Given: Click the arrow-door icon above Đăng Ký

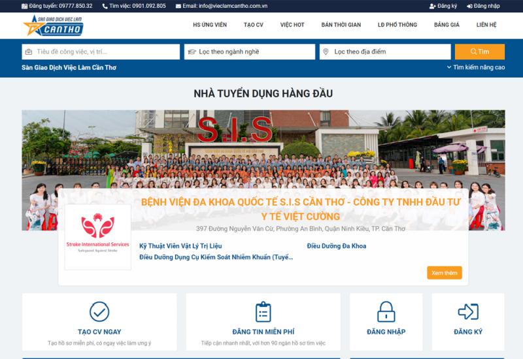Looking at the screenshot, I should pos(468,311).
